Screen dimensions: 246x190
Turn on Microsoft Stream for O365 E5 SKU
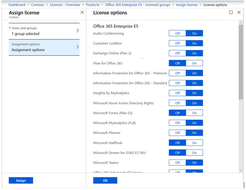(194, 153)
